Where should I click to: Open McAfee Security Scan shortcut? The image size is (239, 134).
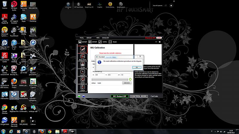14,70
